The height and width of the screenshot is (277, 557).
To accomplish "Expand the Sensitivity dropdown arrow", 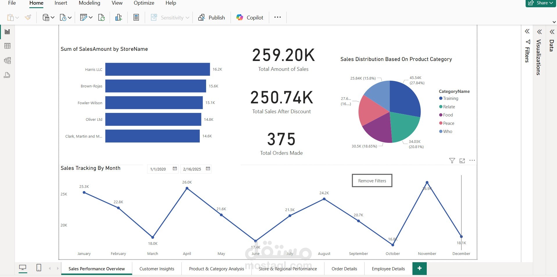I will [x=188, y=18].
